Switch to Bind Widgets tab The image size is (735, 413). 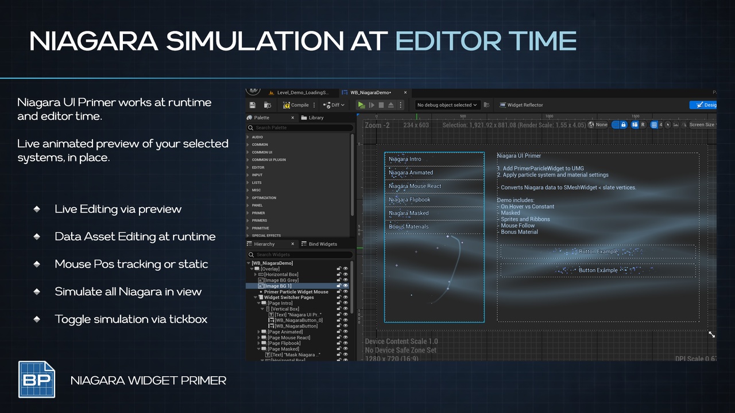click(x=319, y=244)
